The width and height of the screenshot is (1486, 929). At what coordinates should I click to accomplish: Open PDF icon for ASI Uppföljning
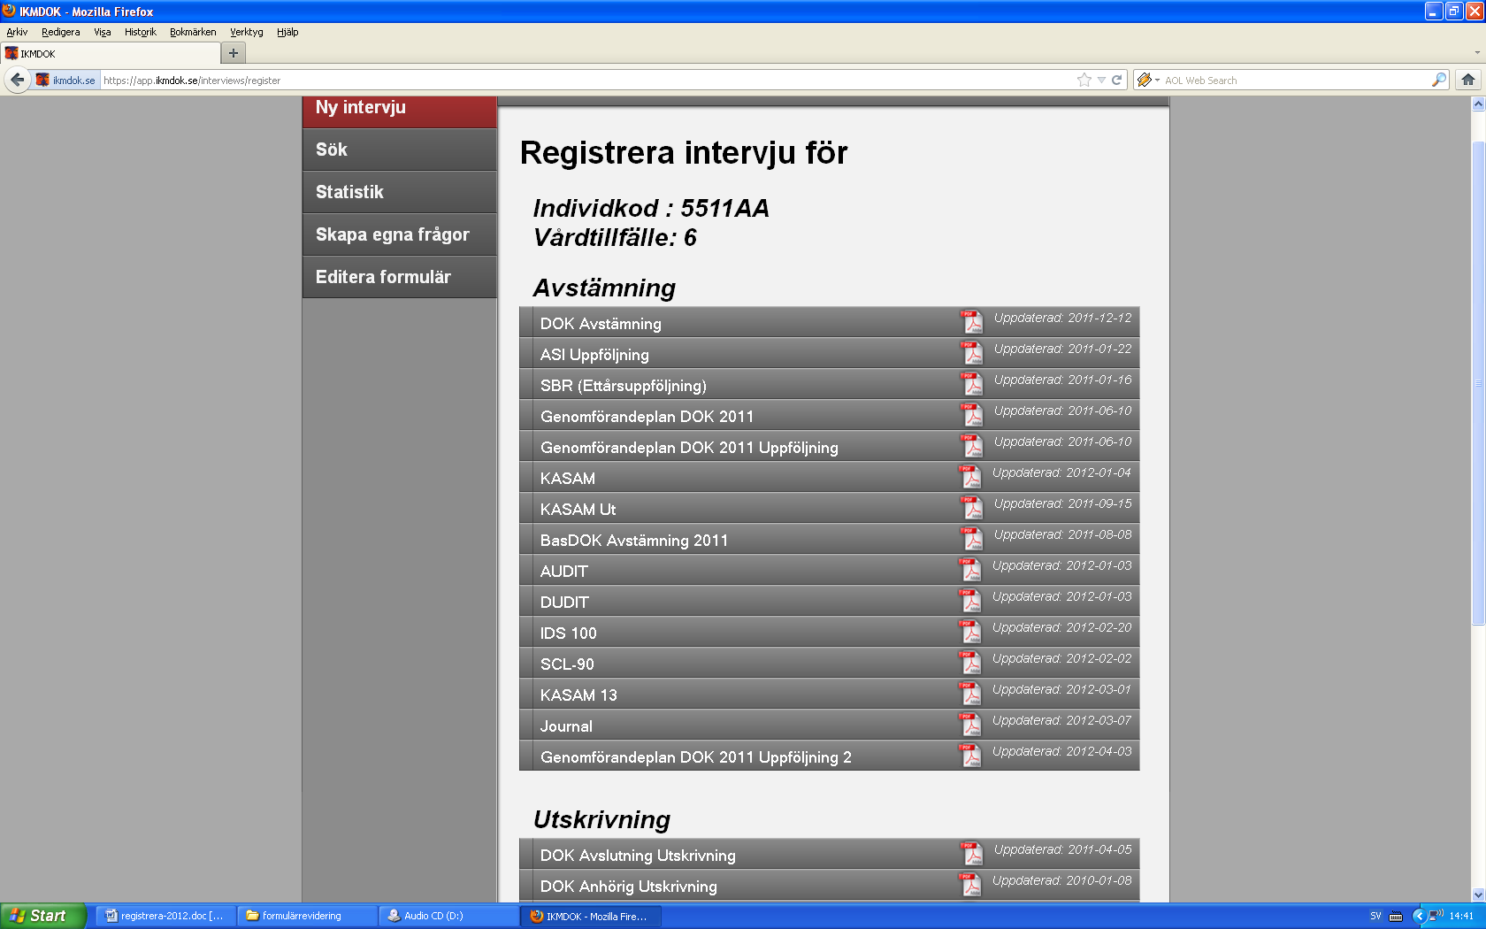972,353
